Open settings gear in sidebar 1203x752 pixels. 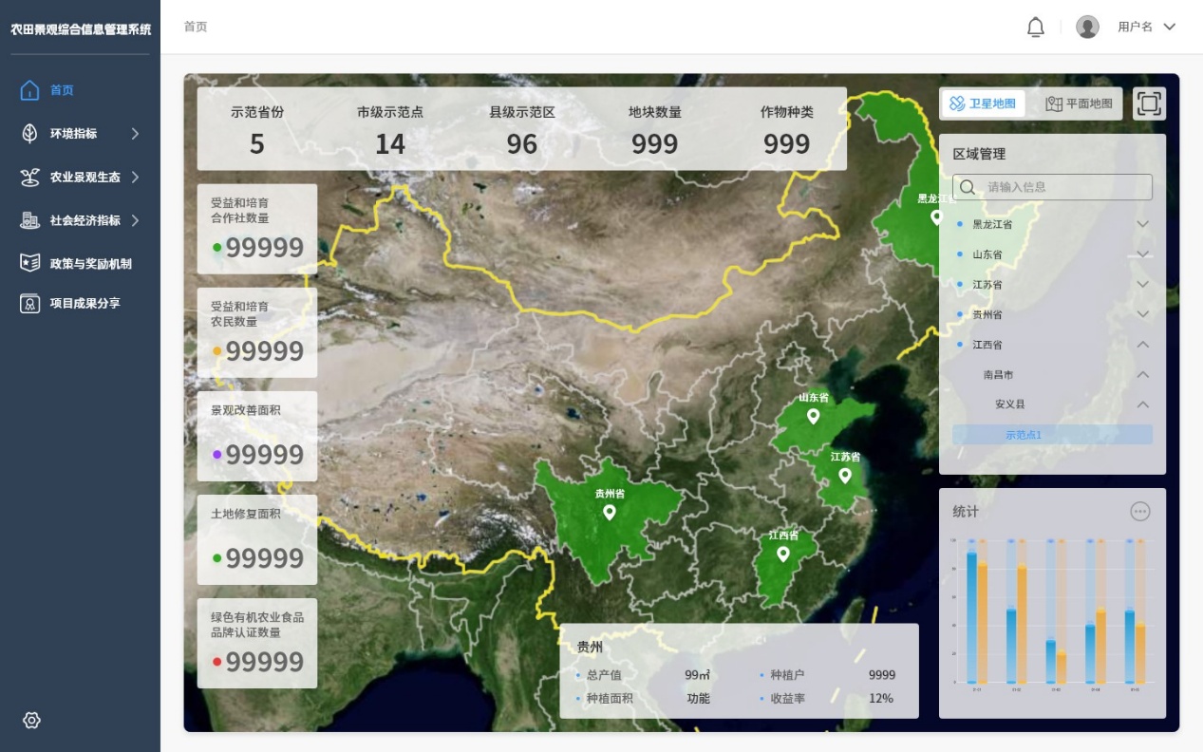point(31,721)
